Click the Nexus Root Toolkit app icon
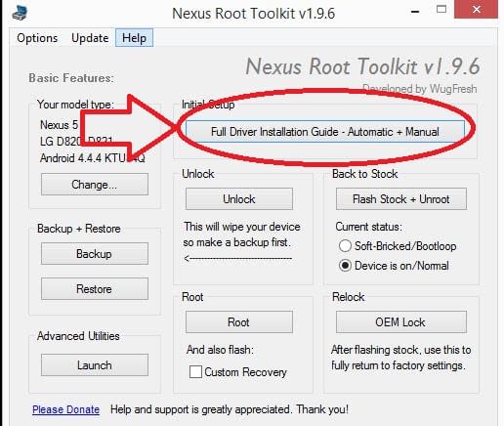The height and width of the screenshot is (426, 504). click(20, 12)
